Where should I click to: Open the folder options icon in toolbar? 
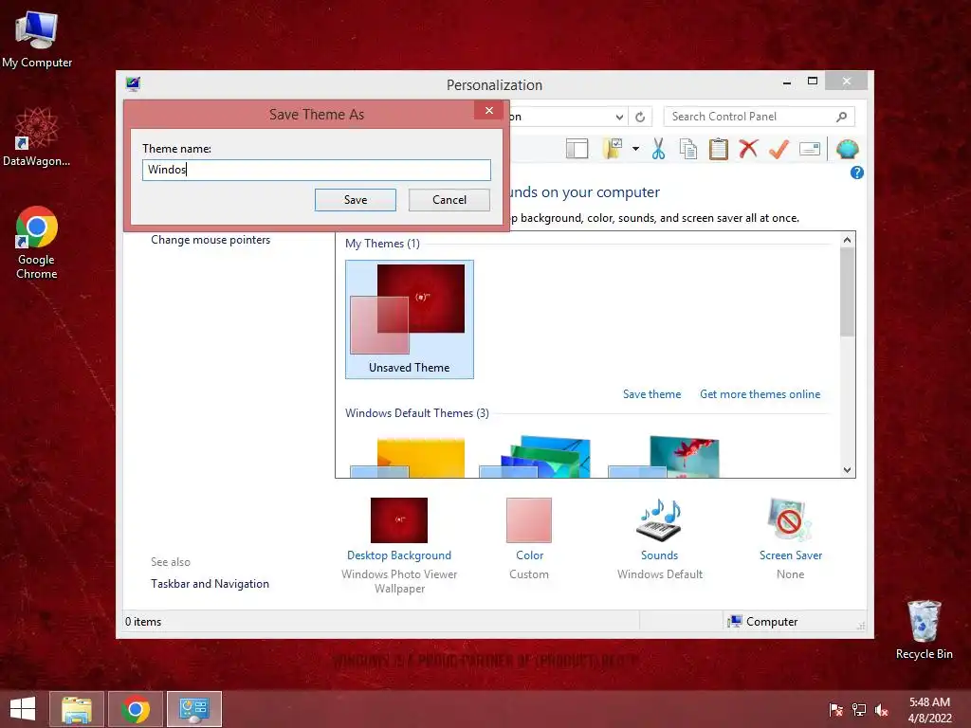point(612,149)
